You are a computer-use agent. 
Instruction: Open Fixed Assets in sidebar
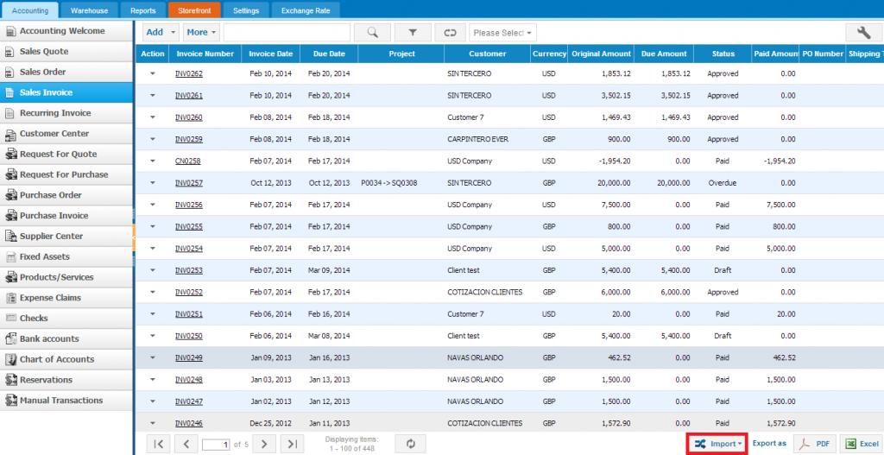[66, 256]
